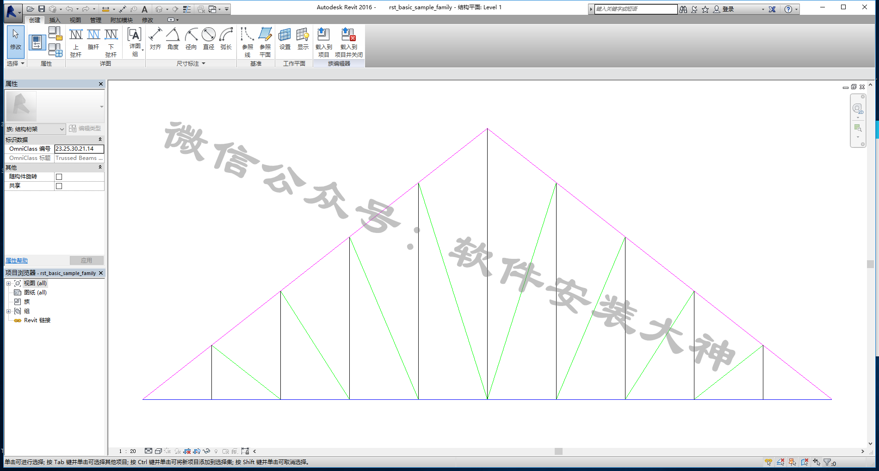Click the 对齐 aligned dimension tool
This screenshot has width=879, height=471.
tap(155, 39)
